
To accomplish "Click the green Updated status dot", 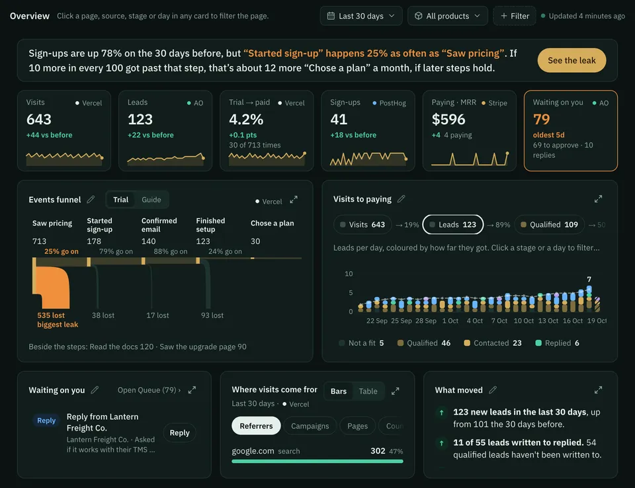I will point(543,16).
